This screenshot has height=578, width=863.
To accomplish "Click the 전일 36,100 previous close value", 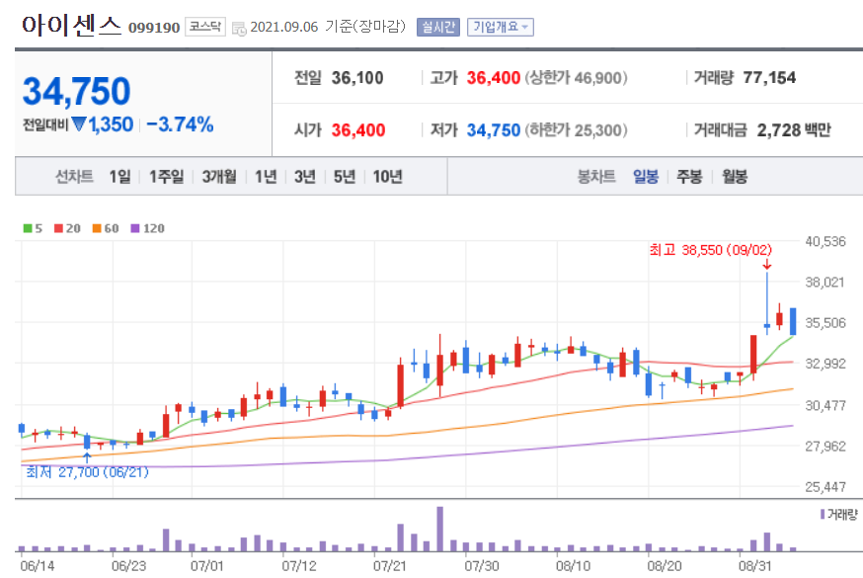I will (x=357, y=78).
